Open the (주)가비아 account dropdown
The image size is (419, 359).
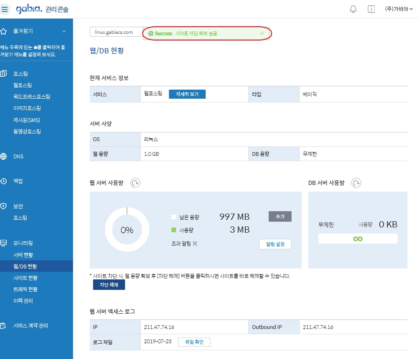click(x=399, y=9)
